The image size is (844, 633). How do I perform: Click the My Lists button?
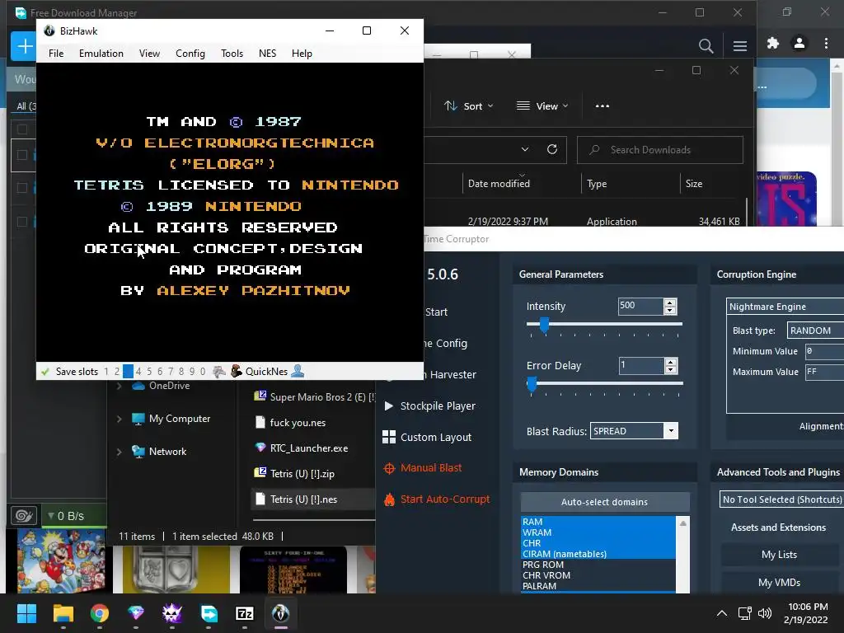[x=779, y=555]
